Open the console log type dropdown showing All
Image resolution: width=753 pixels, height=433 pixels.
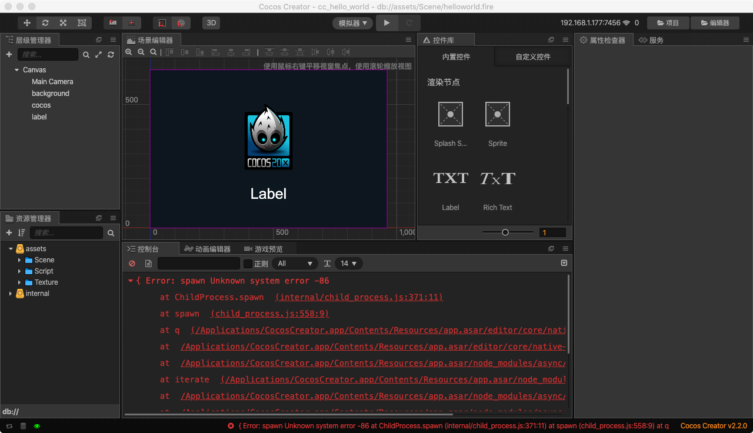click(295, 264)
